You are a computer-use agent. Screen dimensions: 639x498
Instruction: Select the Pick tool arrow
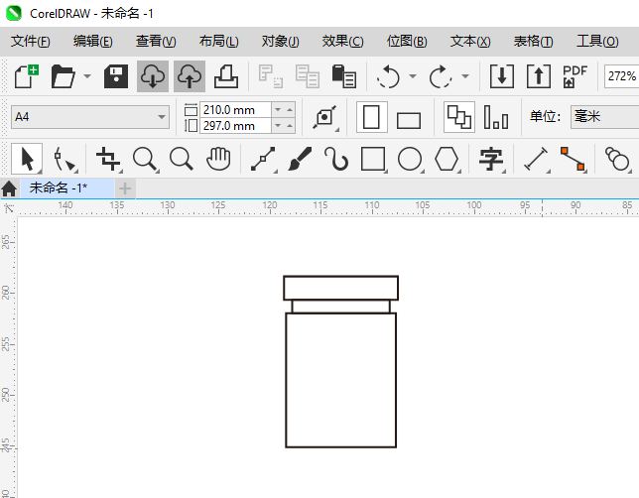tap(27, 159)
